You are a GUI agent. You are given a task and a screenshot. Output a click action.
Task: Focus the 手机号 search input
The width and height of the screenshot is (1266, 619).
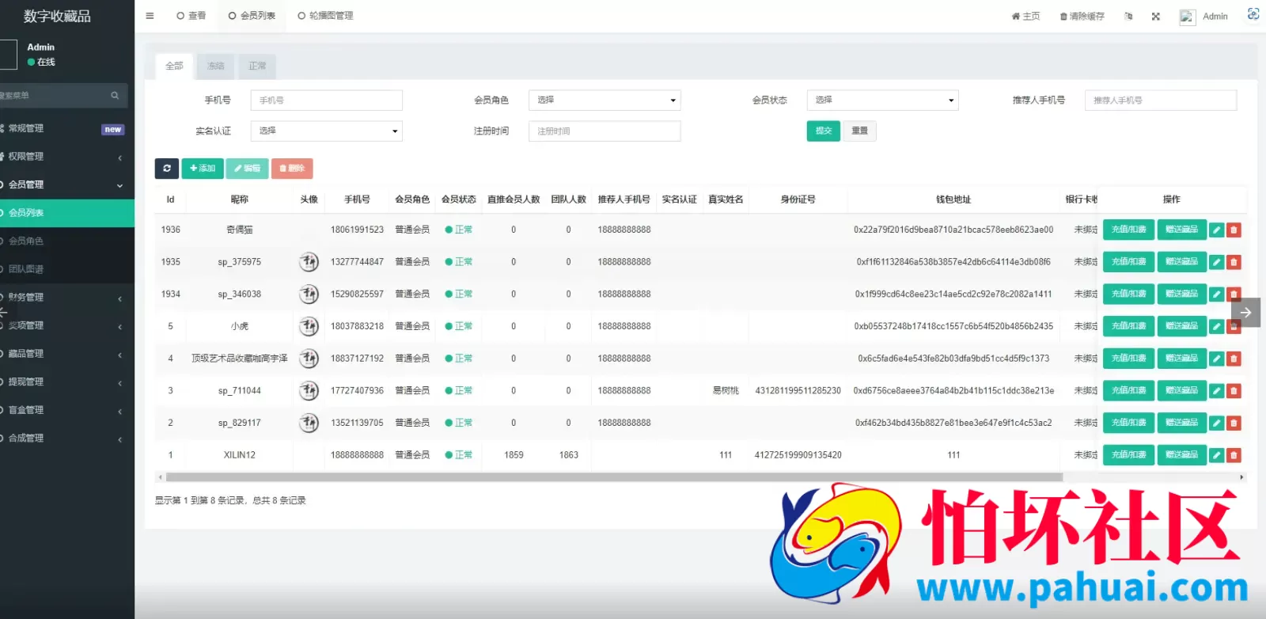326,101
